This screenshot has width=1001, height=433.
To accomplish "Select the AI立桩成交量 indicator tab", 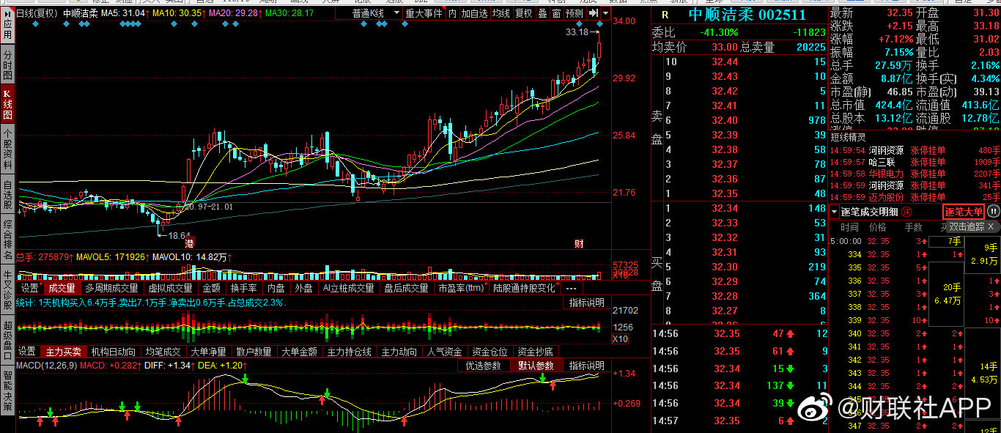I will pyautogui.click(x=348, y=289).
